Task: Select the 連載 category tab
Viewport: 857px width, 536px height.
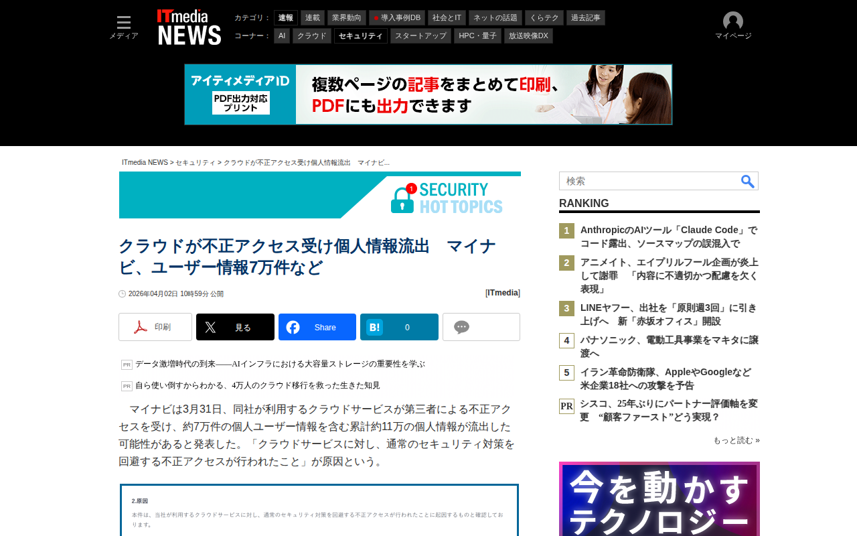Action: (x=313, y=18)
